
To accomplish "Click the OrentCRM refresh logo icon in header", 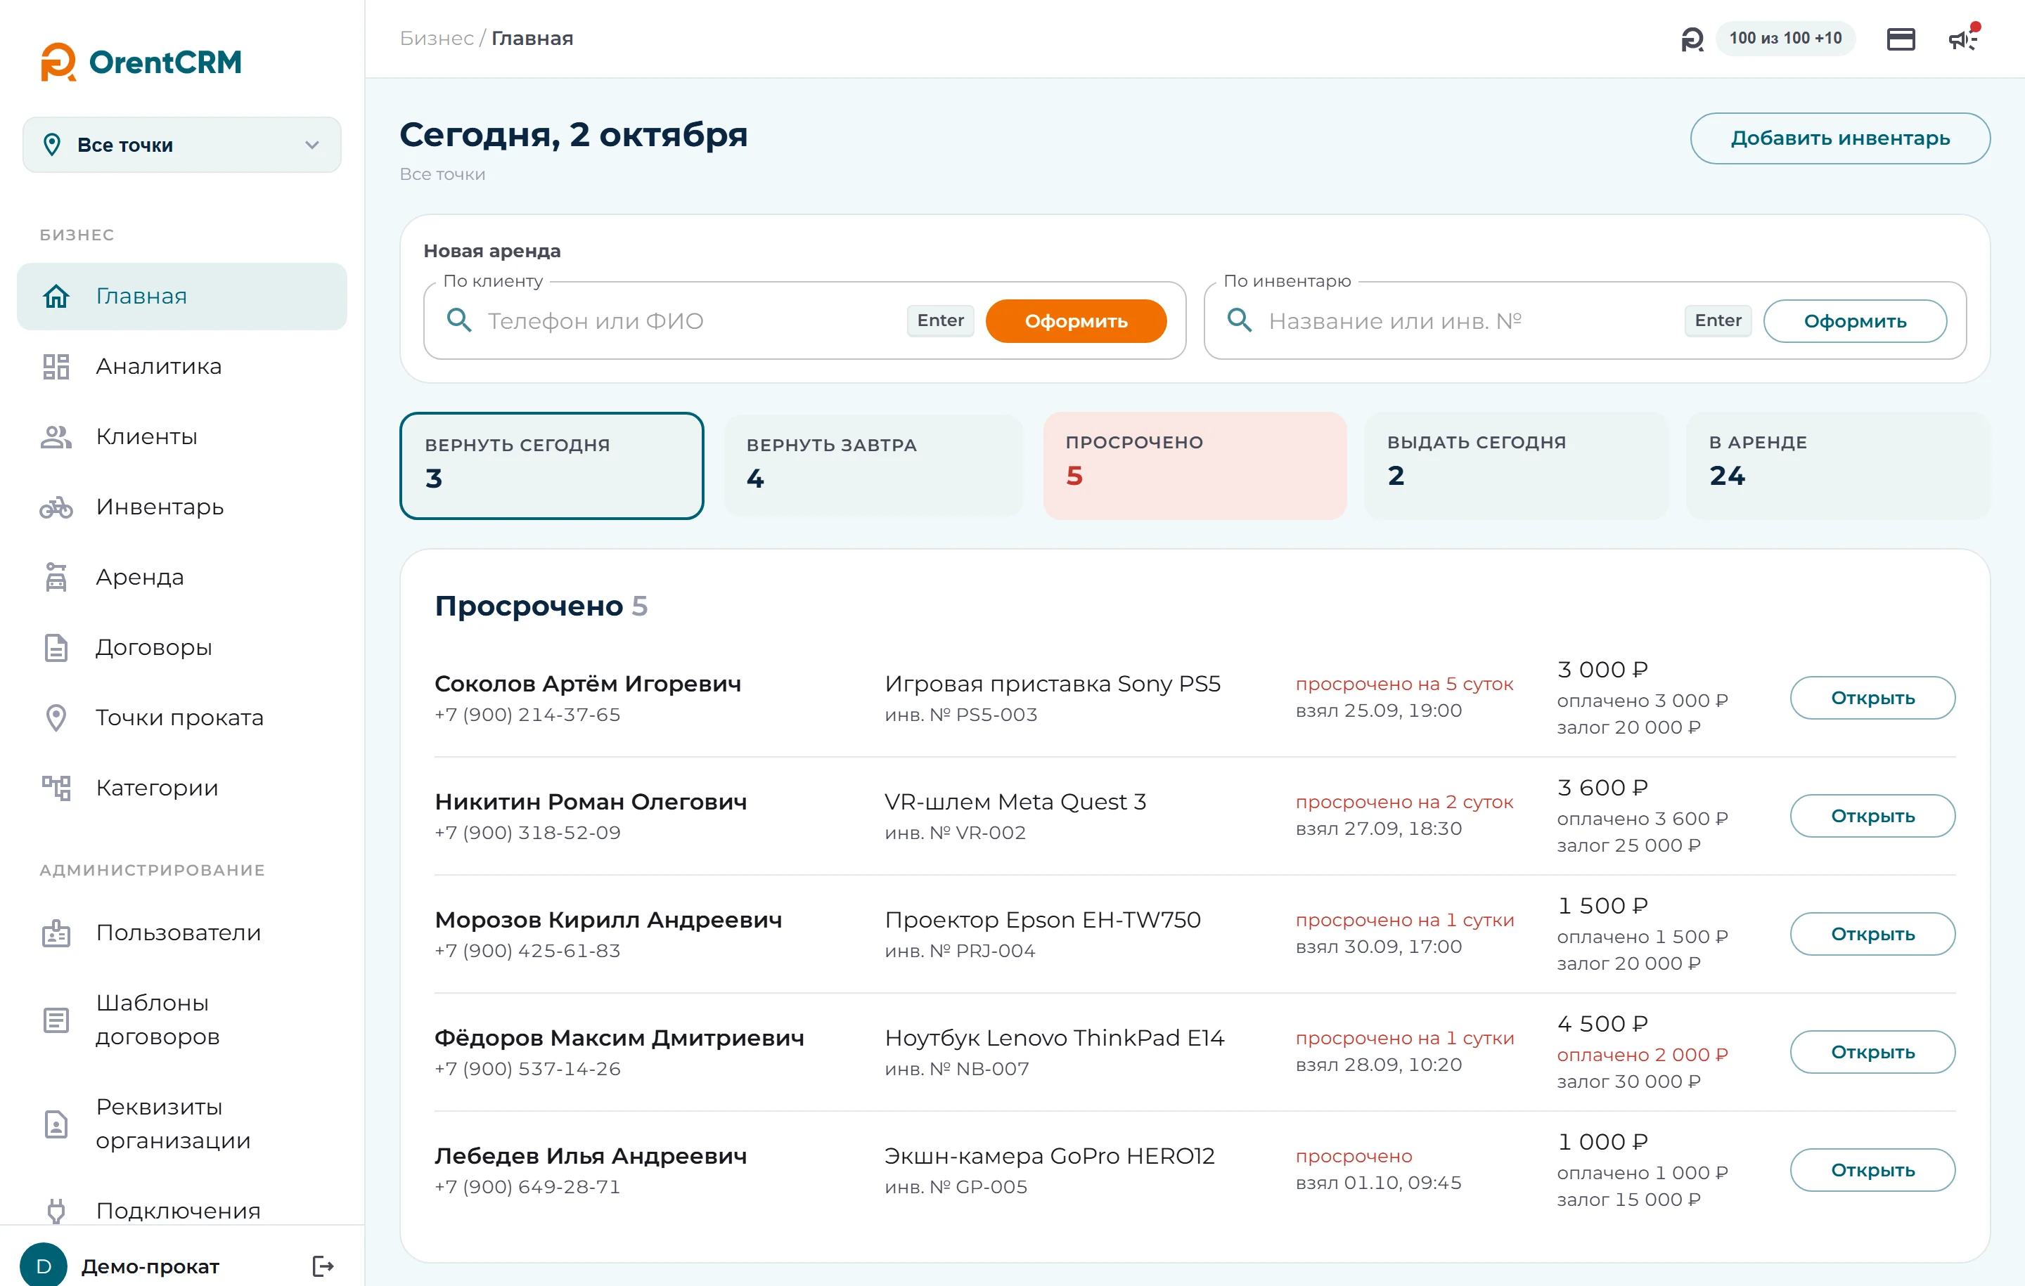I will (1692, 39).
